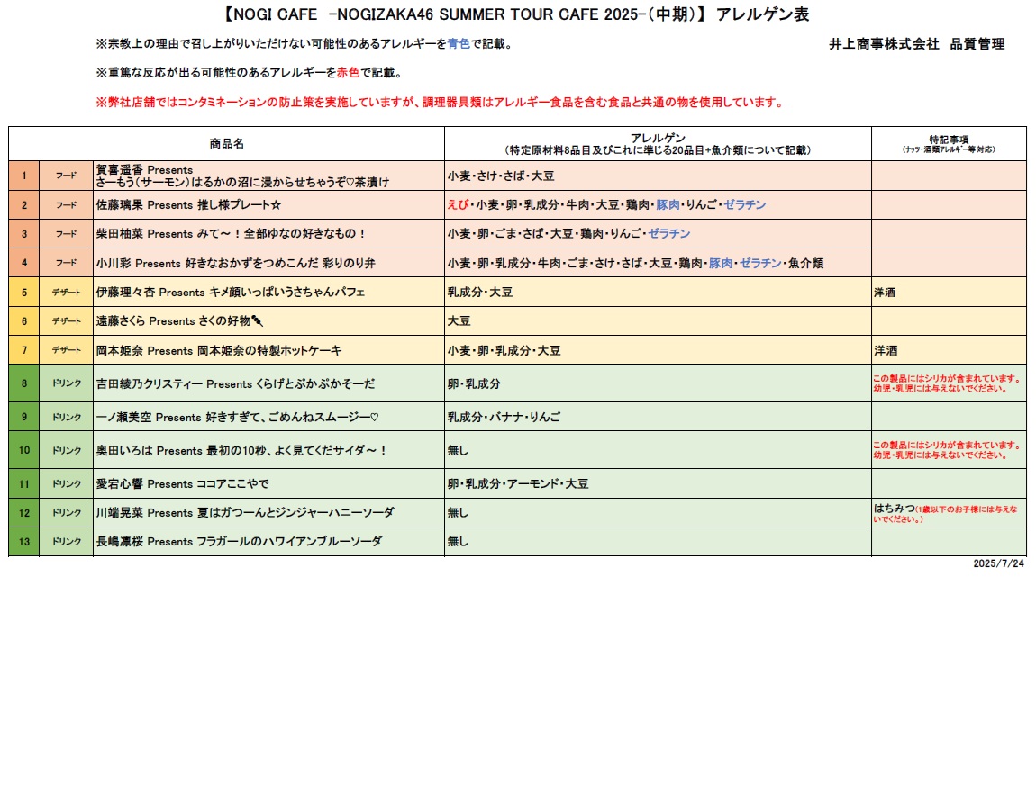Select the note line mentioning 赤色 severe reactions
Screen dimensions: 1036x802
pyautogui.click(x=249, y=73)
